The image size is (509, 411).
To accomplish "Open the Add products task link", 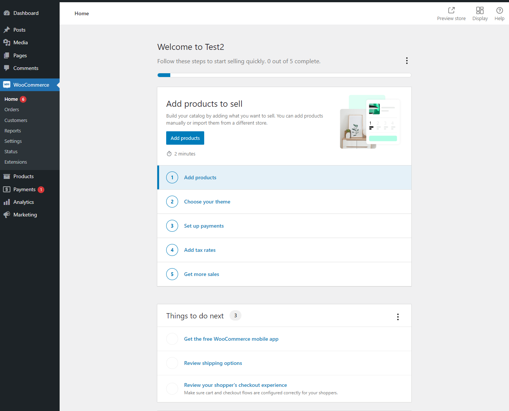I will (200, 177).
